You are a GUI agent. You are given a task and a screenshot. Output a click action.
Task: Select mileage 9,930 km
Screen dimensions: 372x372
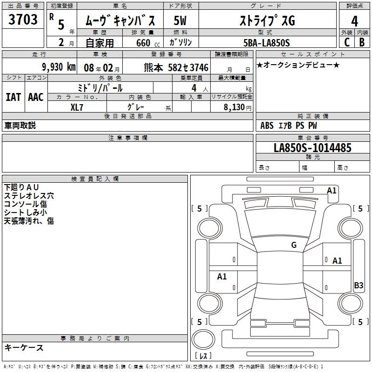59,67
